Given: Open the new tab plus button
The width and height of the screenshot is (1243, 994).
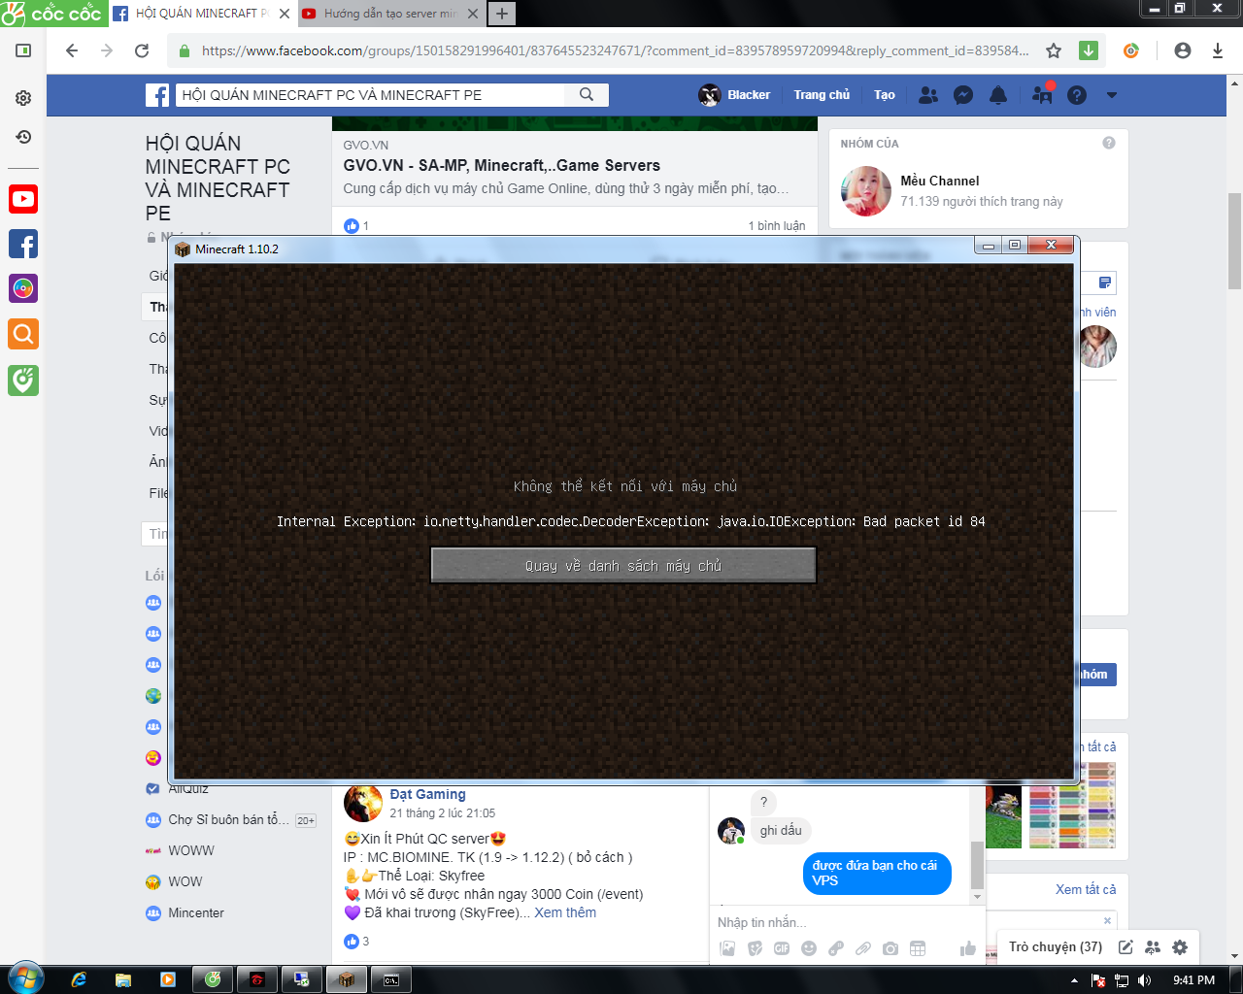Looking at the screenshot, I should (501, 14).
